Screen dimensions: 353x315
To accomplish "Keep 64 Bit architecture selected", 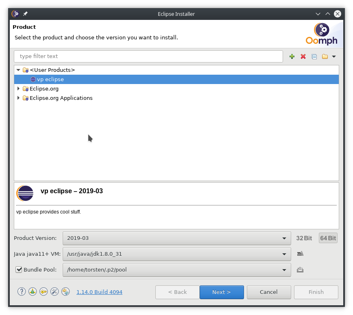I will pyautogui.click(x=328, y=238).
